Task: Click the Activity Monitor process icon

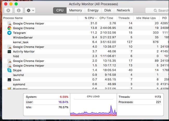Action: tap(9, 52)
